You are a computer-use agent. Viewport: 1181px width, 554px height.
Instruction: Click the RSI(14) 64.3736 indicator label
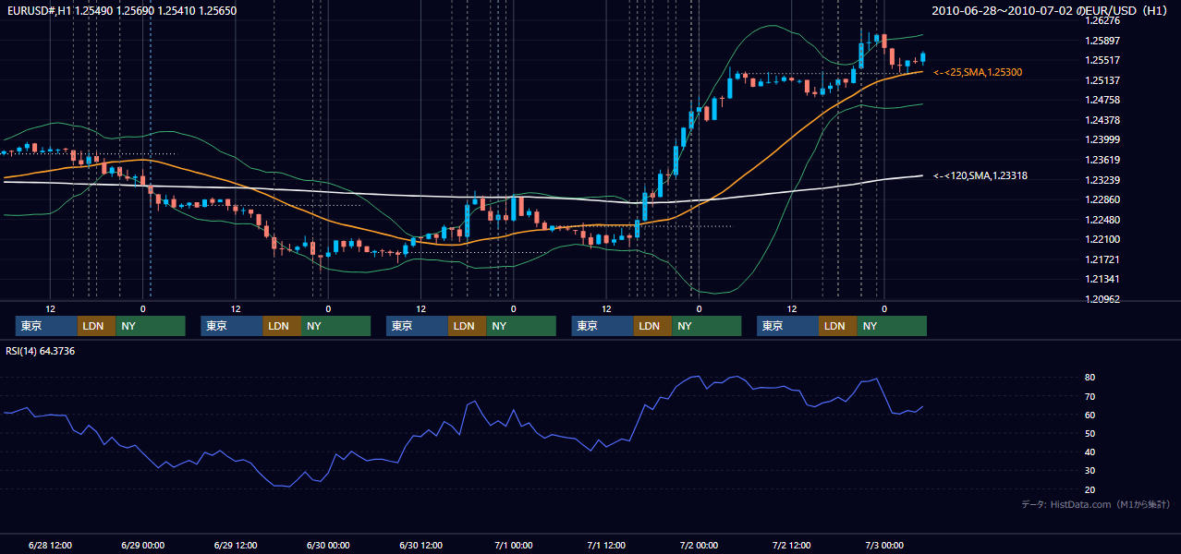[x=41, y=351]
